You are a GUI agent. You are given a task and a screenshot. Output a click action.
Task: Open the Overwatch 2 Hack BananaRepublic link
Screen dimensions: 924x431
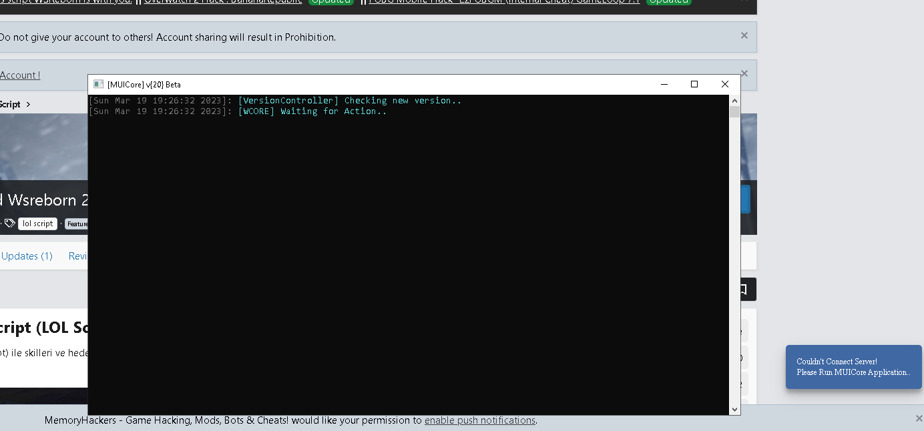click(x=223, y=2)
